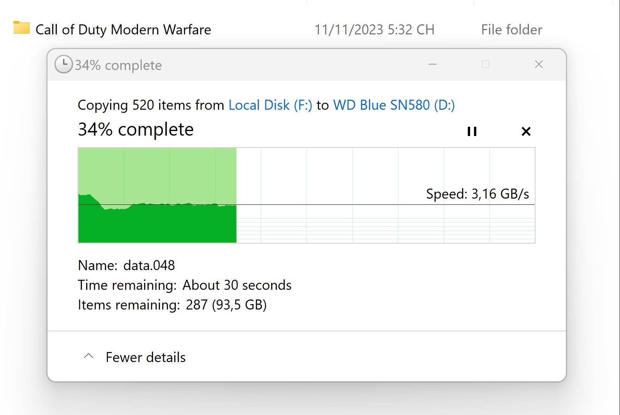Pause the file copy operation
The height and width of the screenshot is (415, 620).
coord(472,131)
